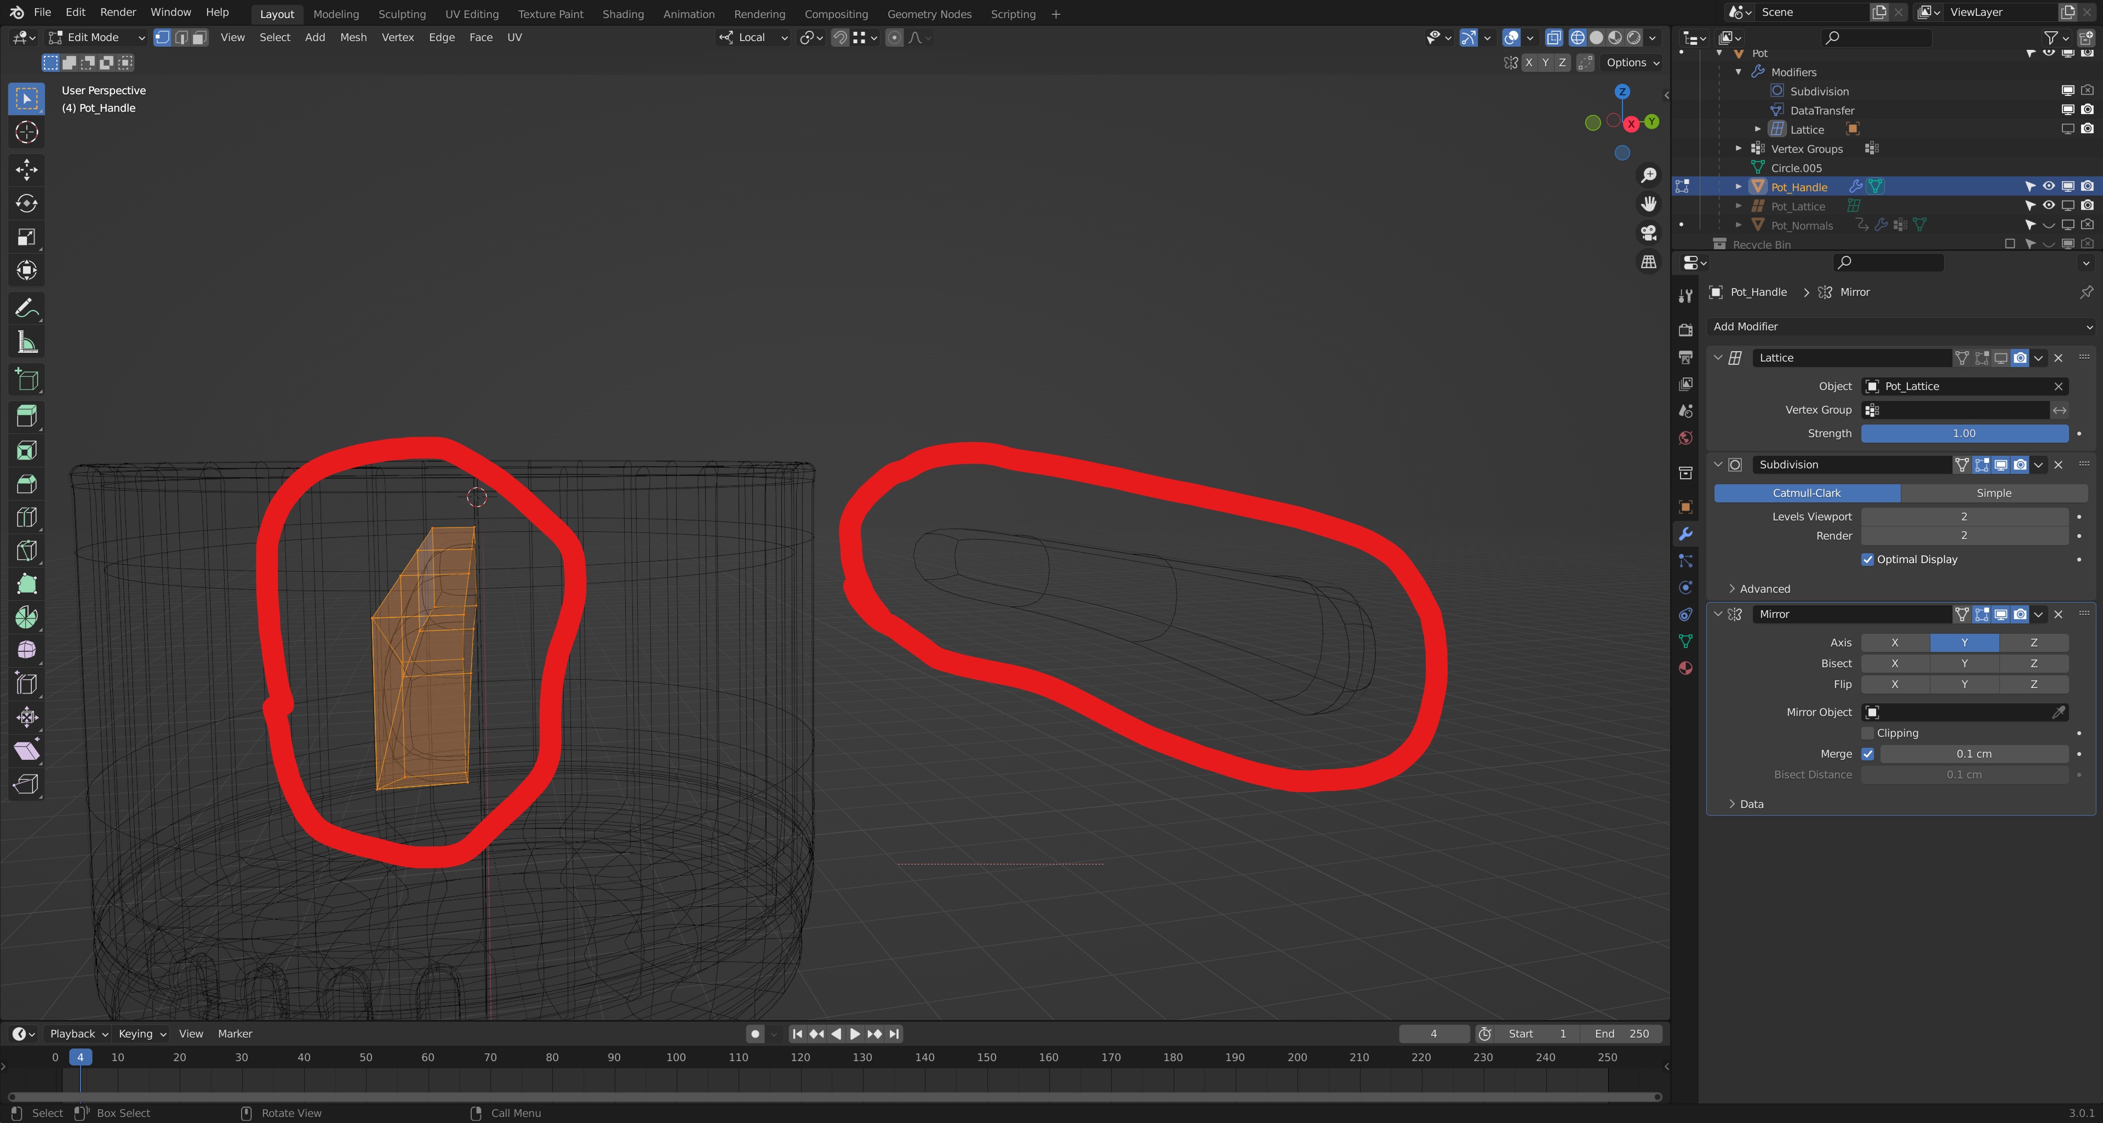Select the Rotate tool in the toolbar
Viewport: 2103px width, 1123px height.
[26, 203]
